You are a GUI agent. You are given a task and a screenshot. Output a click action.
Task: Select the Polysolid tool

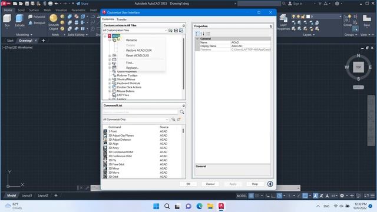click(x=37, y=17)
